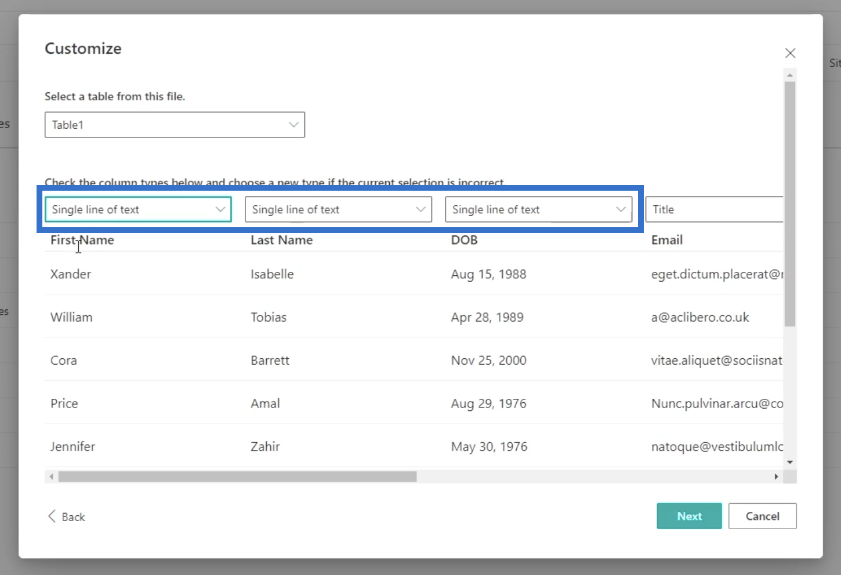Click the vertical scrollbar thumb
841x575 pixels.
(x=790, y=203)
